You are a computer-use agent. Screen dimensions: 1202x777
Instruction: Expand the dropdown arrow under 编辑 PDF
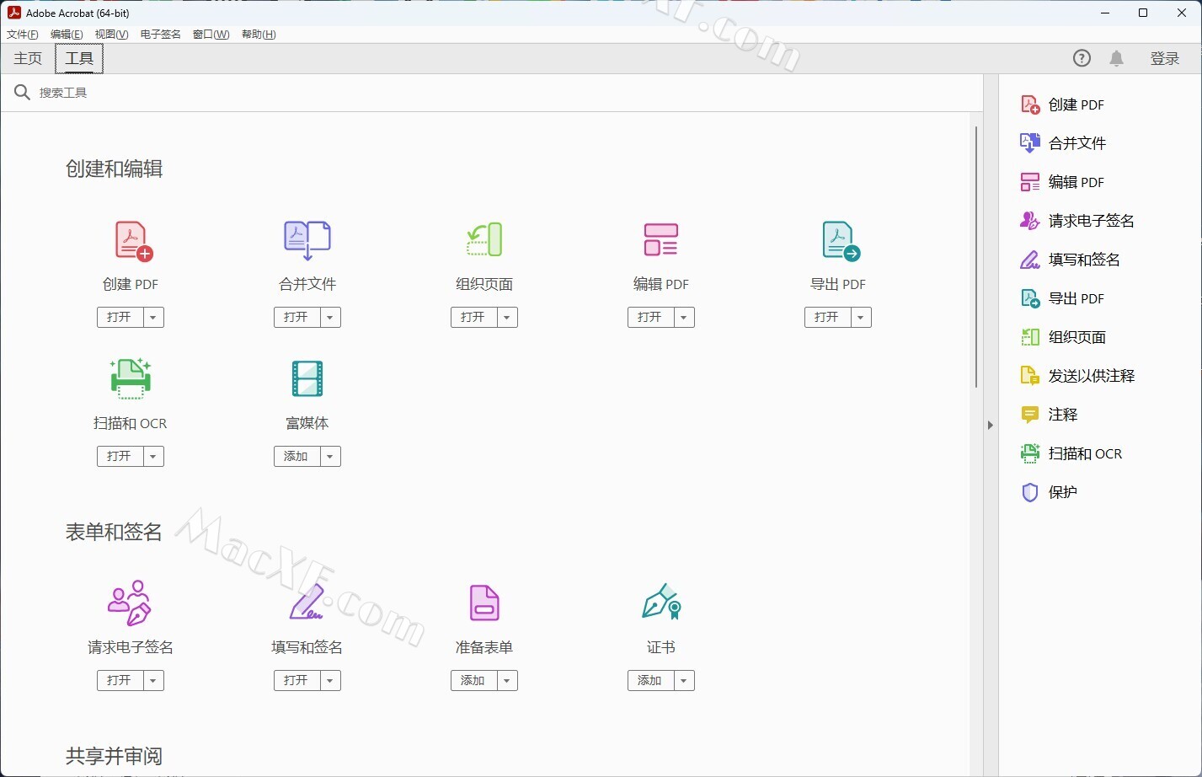684,318
